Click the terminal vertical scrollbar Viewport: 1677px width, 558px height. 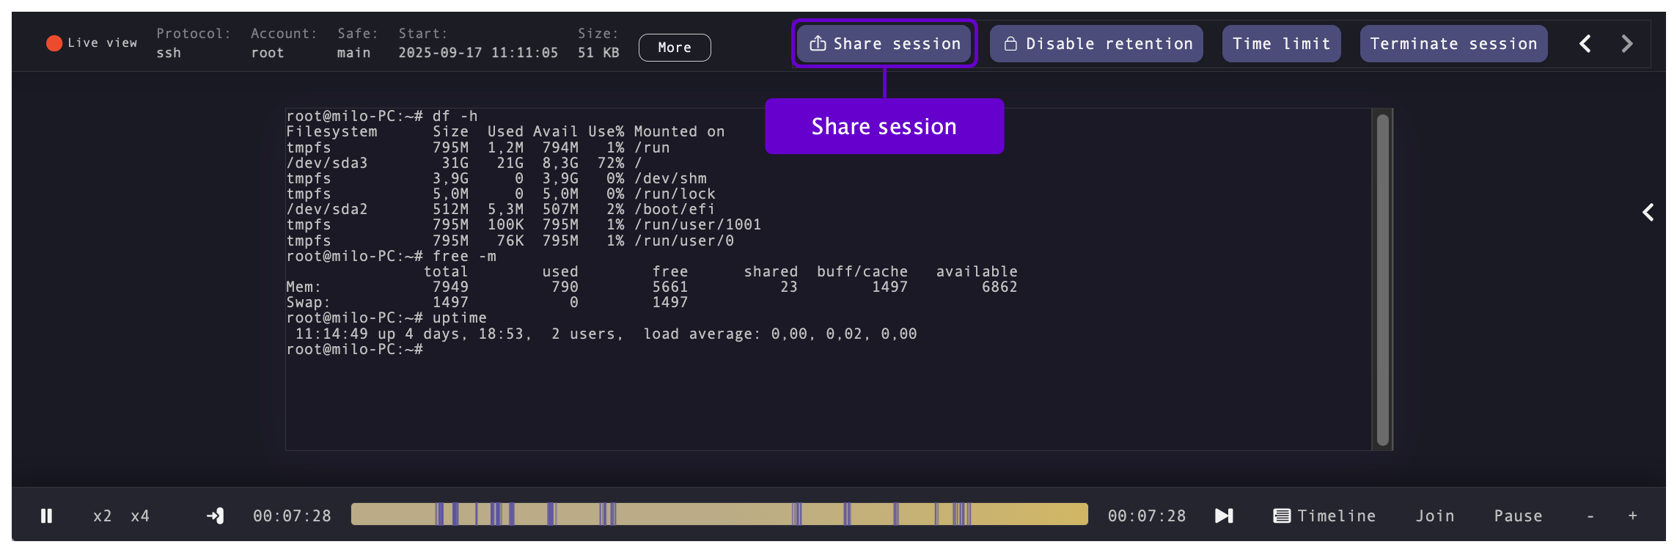tap(1382, 279)
